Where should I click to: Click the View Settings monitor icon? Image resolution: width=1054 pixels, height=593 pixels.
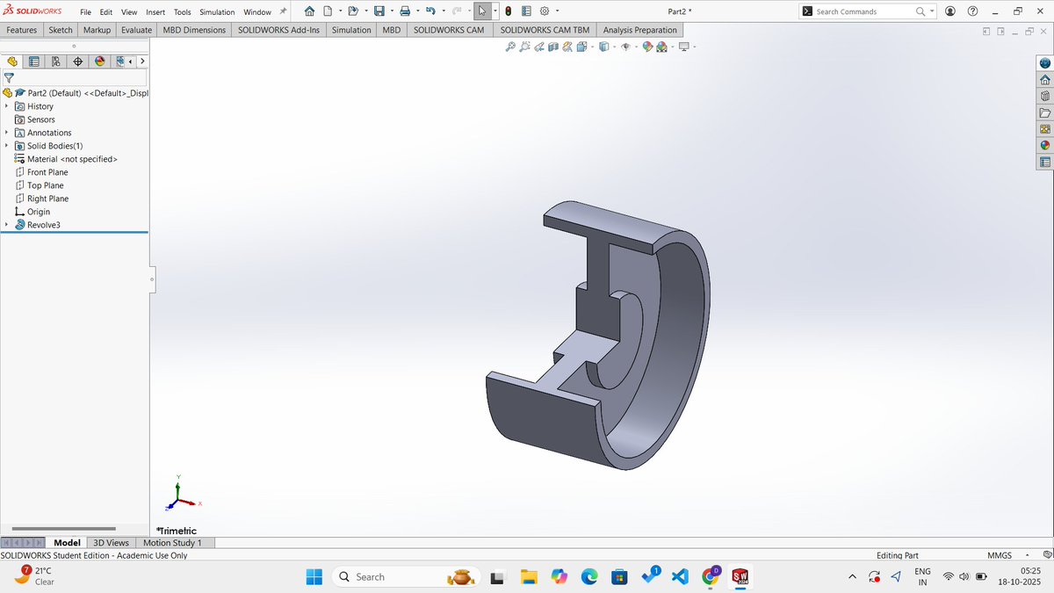click(683, 47)
